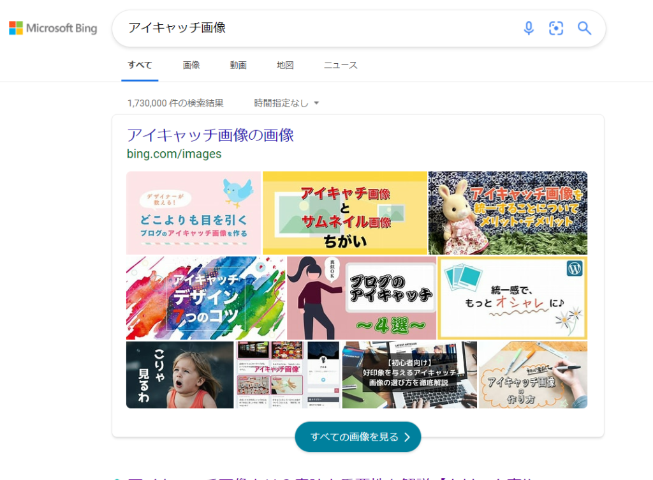Viewport: 653px width, 480px height.
Task: Open the ニュース tab
Action: pyautogui.click(x=341, y=65)
